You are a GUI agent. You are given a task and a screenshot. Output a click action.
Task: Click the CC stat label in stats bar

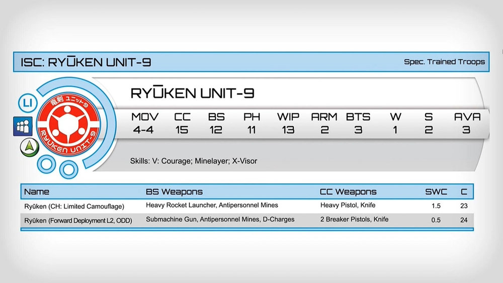(x=182, y=117)
